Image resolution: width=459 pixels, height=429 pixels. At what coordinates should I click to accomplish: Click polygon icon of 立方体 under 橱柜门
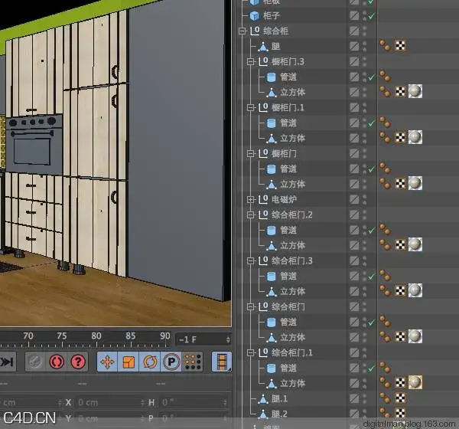tap(272, 184)
